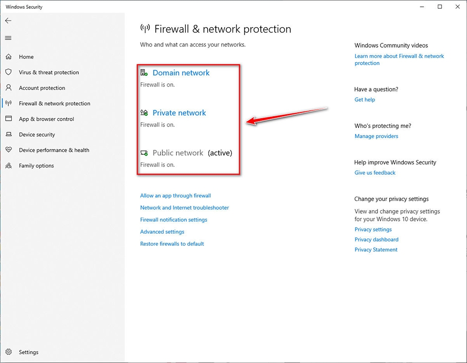
Task: Click the Public network monitor icon
Action: [x=144, y=152]
